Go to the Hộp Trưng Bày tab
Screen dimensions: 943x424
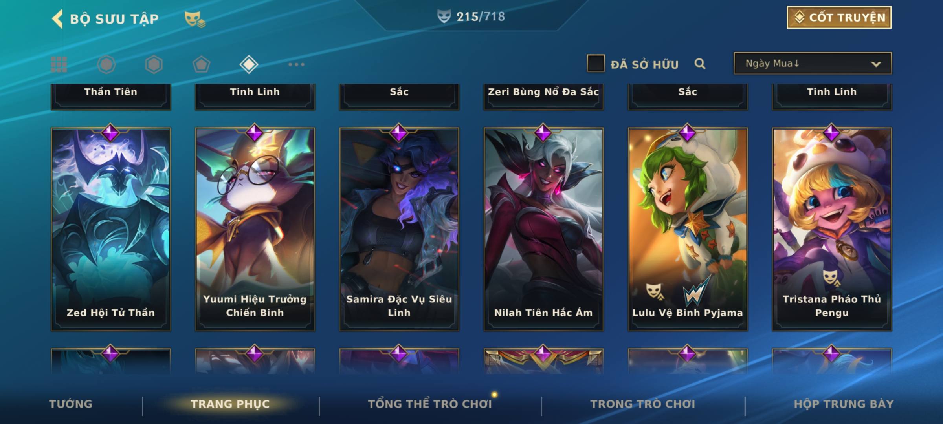pos(844,404)
